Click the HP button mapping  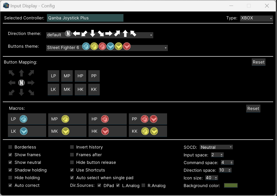click(x=80, y=76)
